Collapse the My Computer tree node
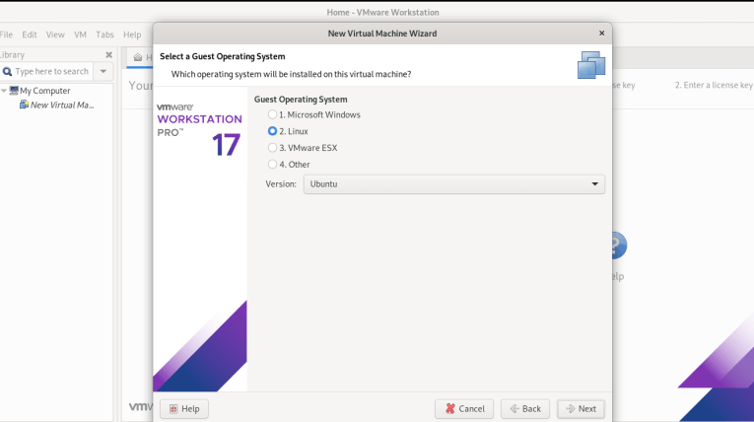 (4, 91)
